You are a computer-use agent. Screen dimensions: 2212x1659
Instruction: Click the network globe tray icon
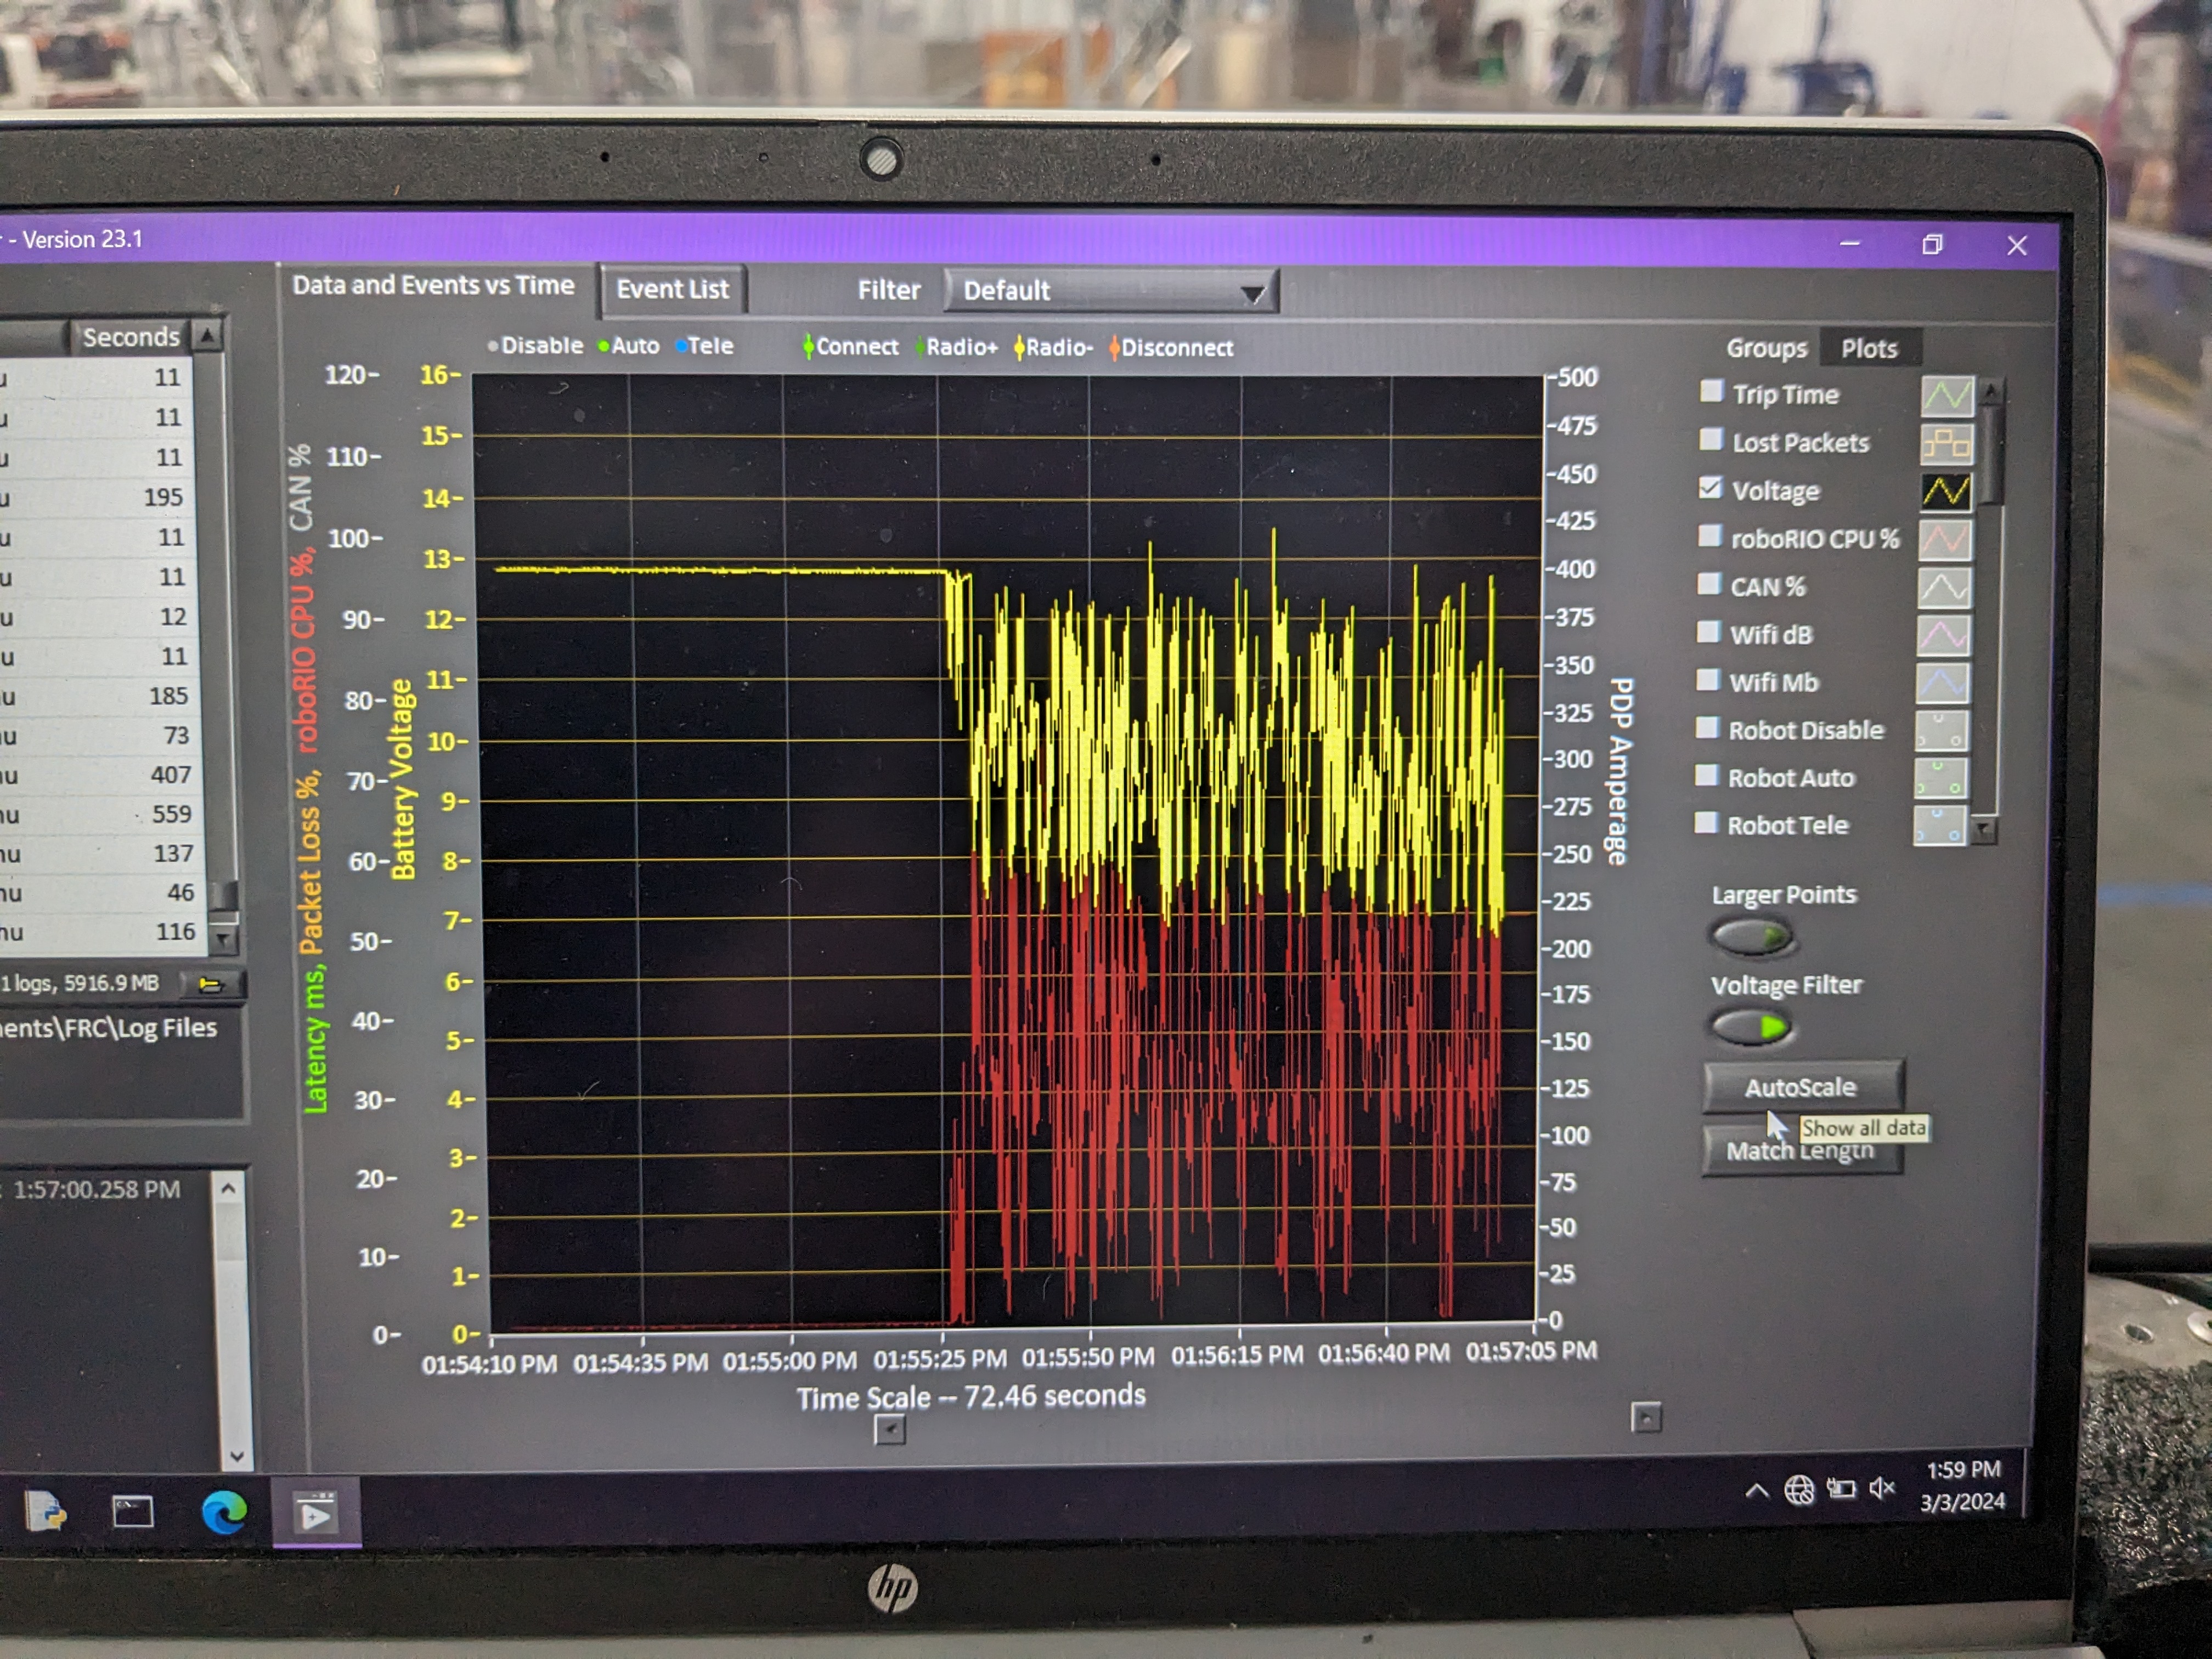[1799, 1490]
